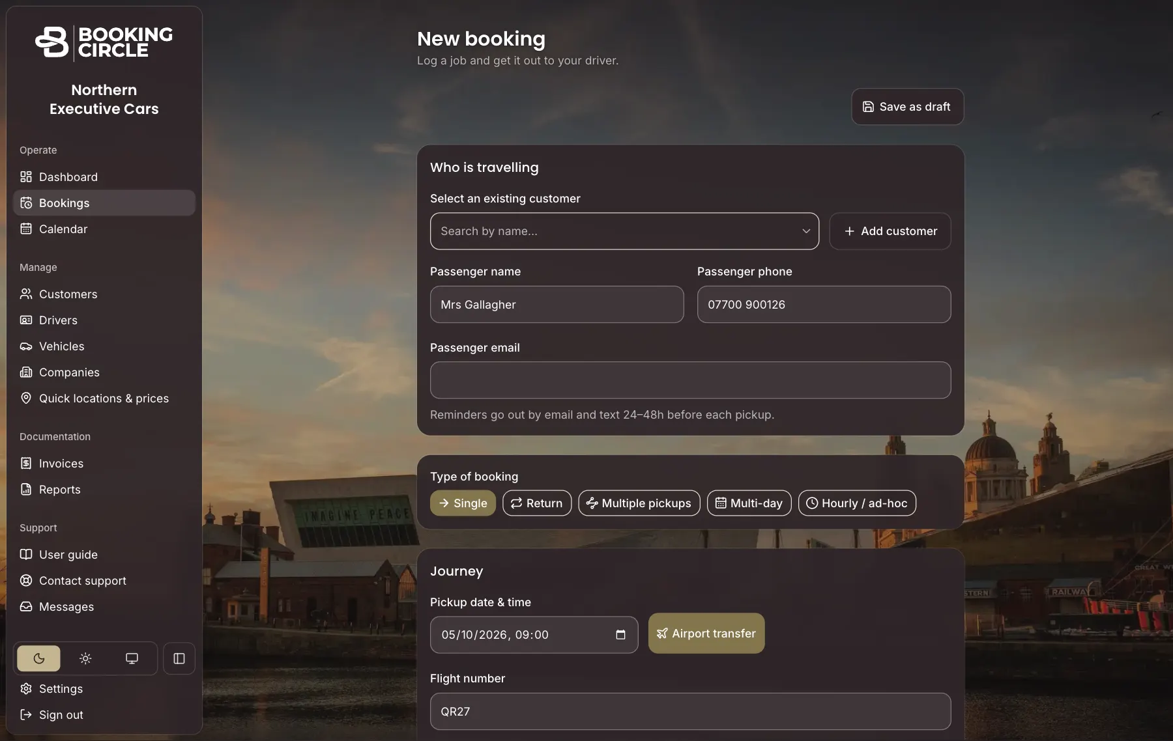The image size is (1173, 741).
Task: Click the Passenger name field
Action: click(557, 305)
